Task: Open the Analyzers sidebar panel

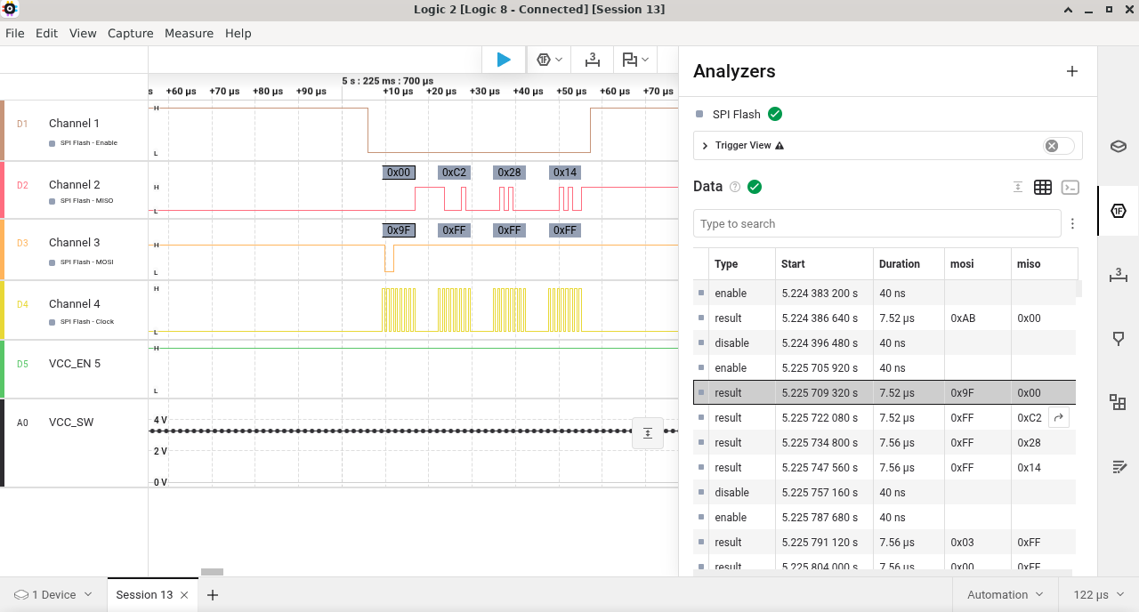Action: pyautogui.click(x=1119, y=211)
